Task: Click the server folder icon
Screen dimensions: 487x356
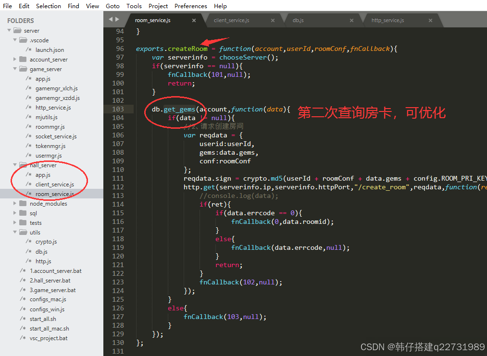Action: point(17,30)
